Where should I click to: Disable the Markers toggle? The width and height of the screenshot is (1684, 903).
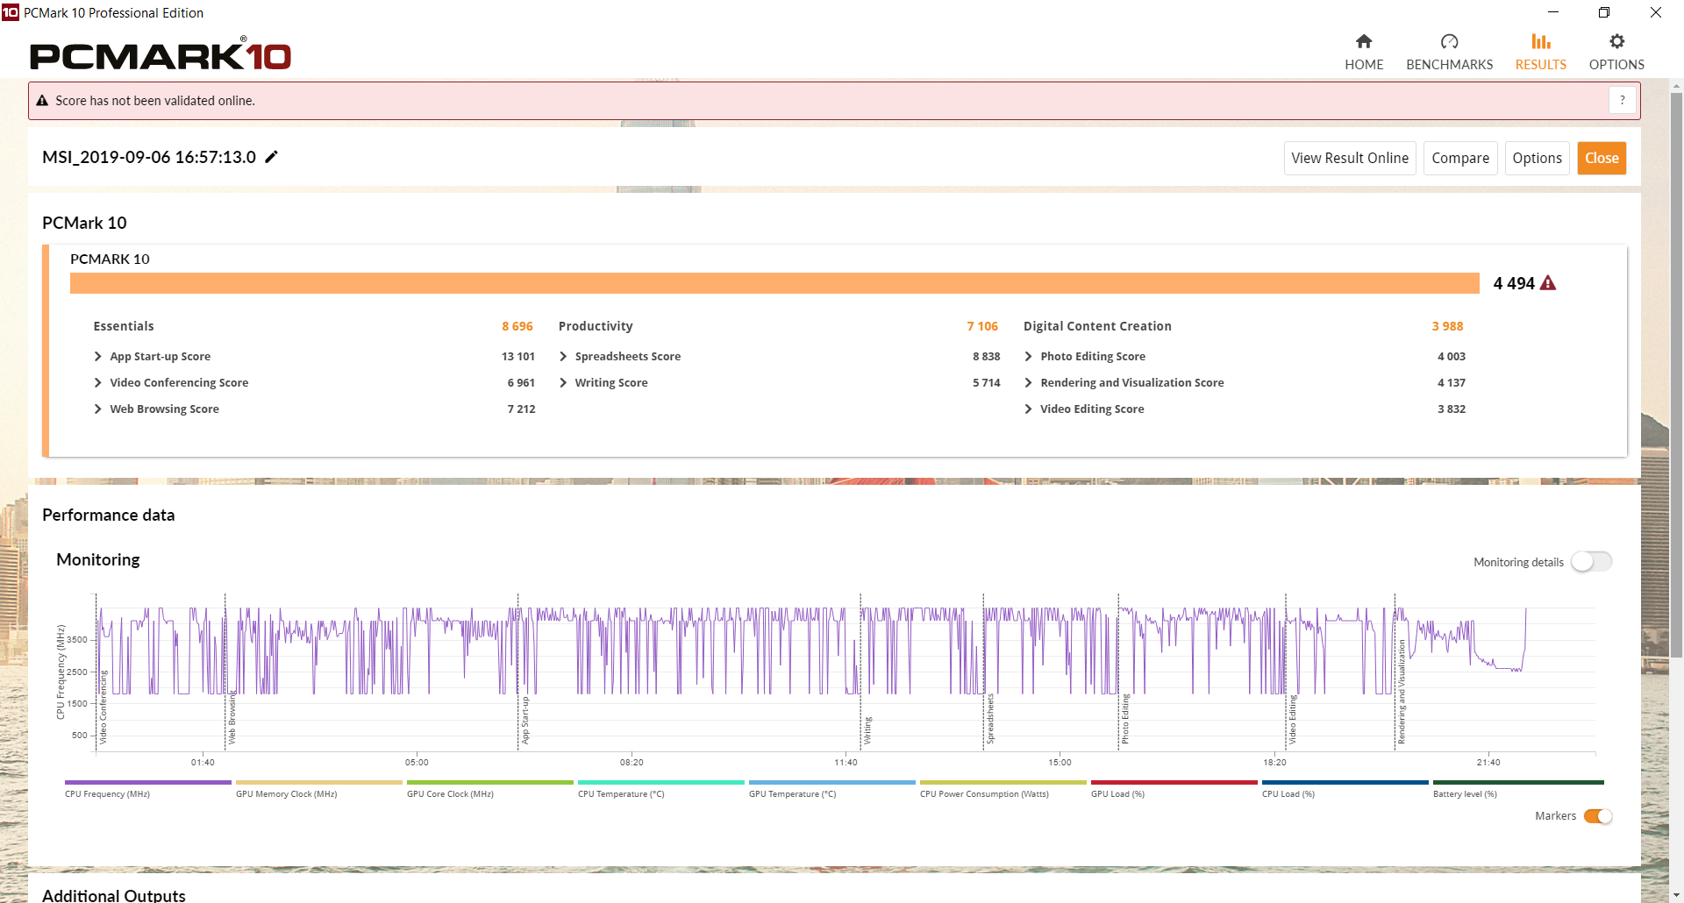pos(1598,816)
